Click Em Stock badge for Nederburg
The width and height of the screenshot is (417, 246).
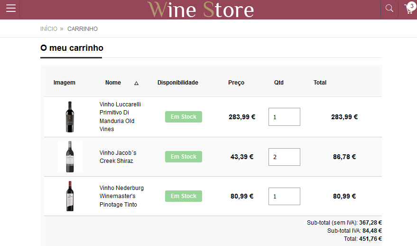[x=184, y=196]
